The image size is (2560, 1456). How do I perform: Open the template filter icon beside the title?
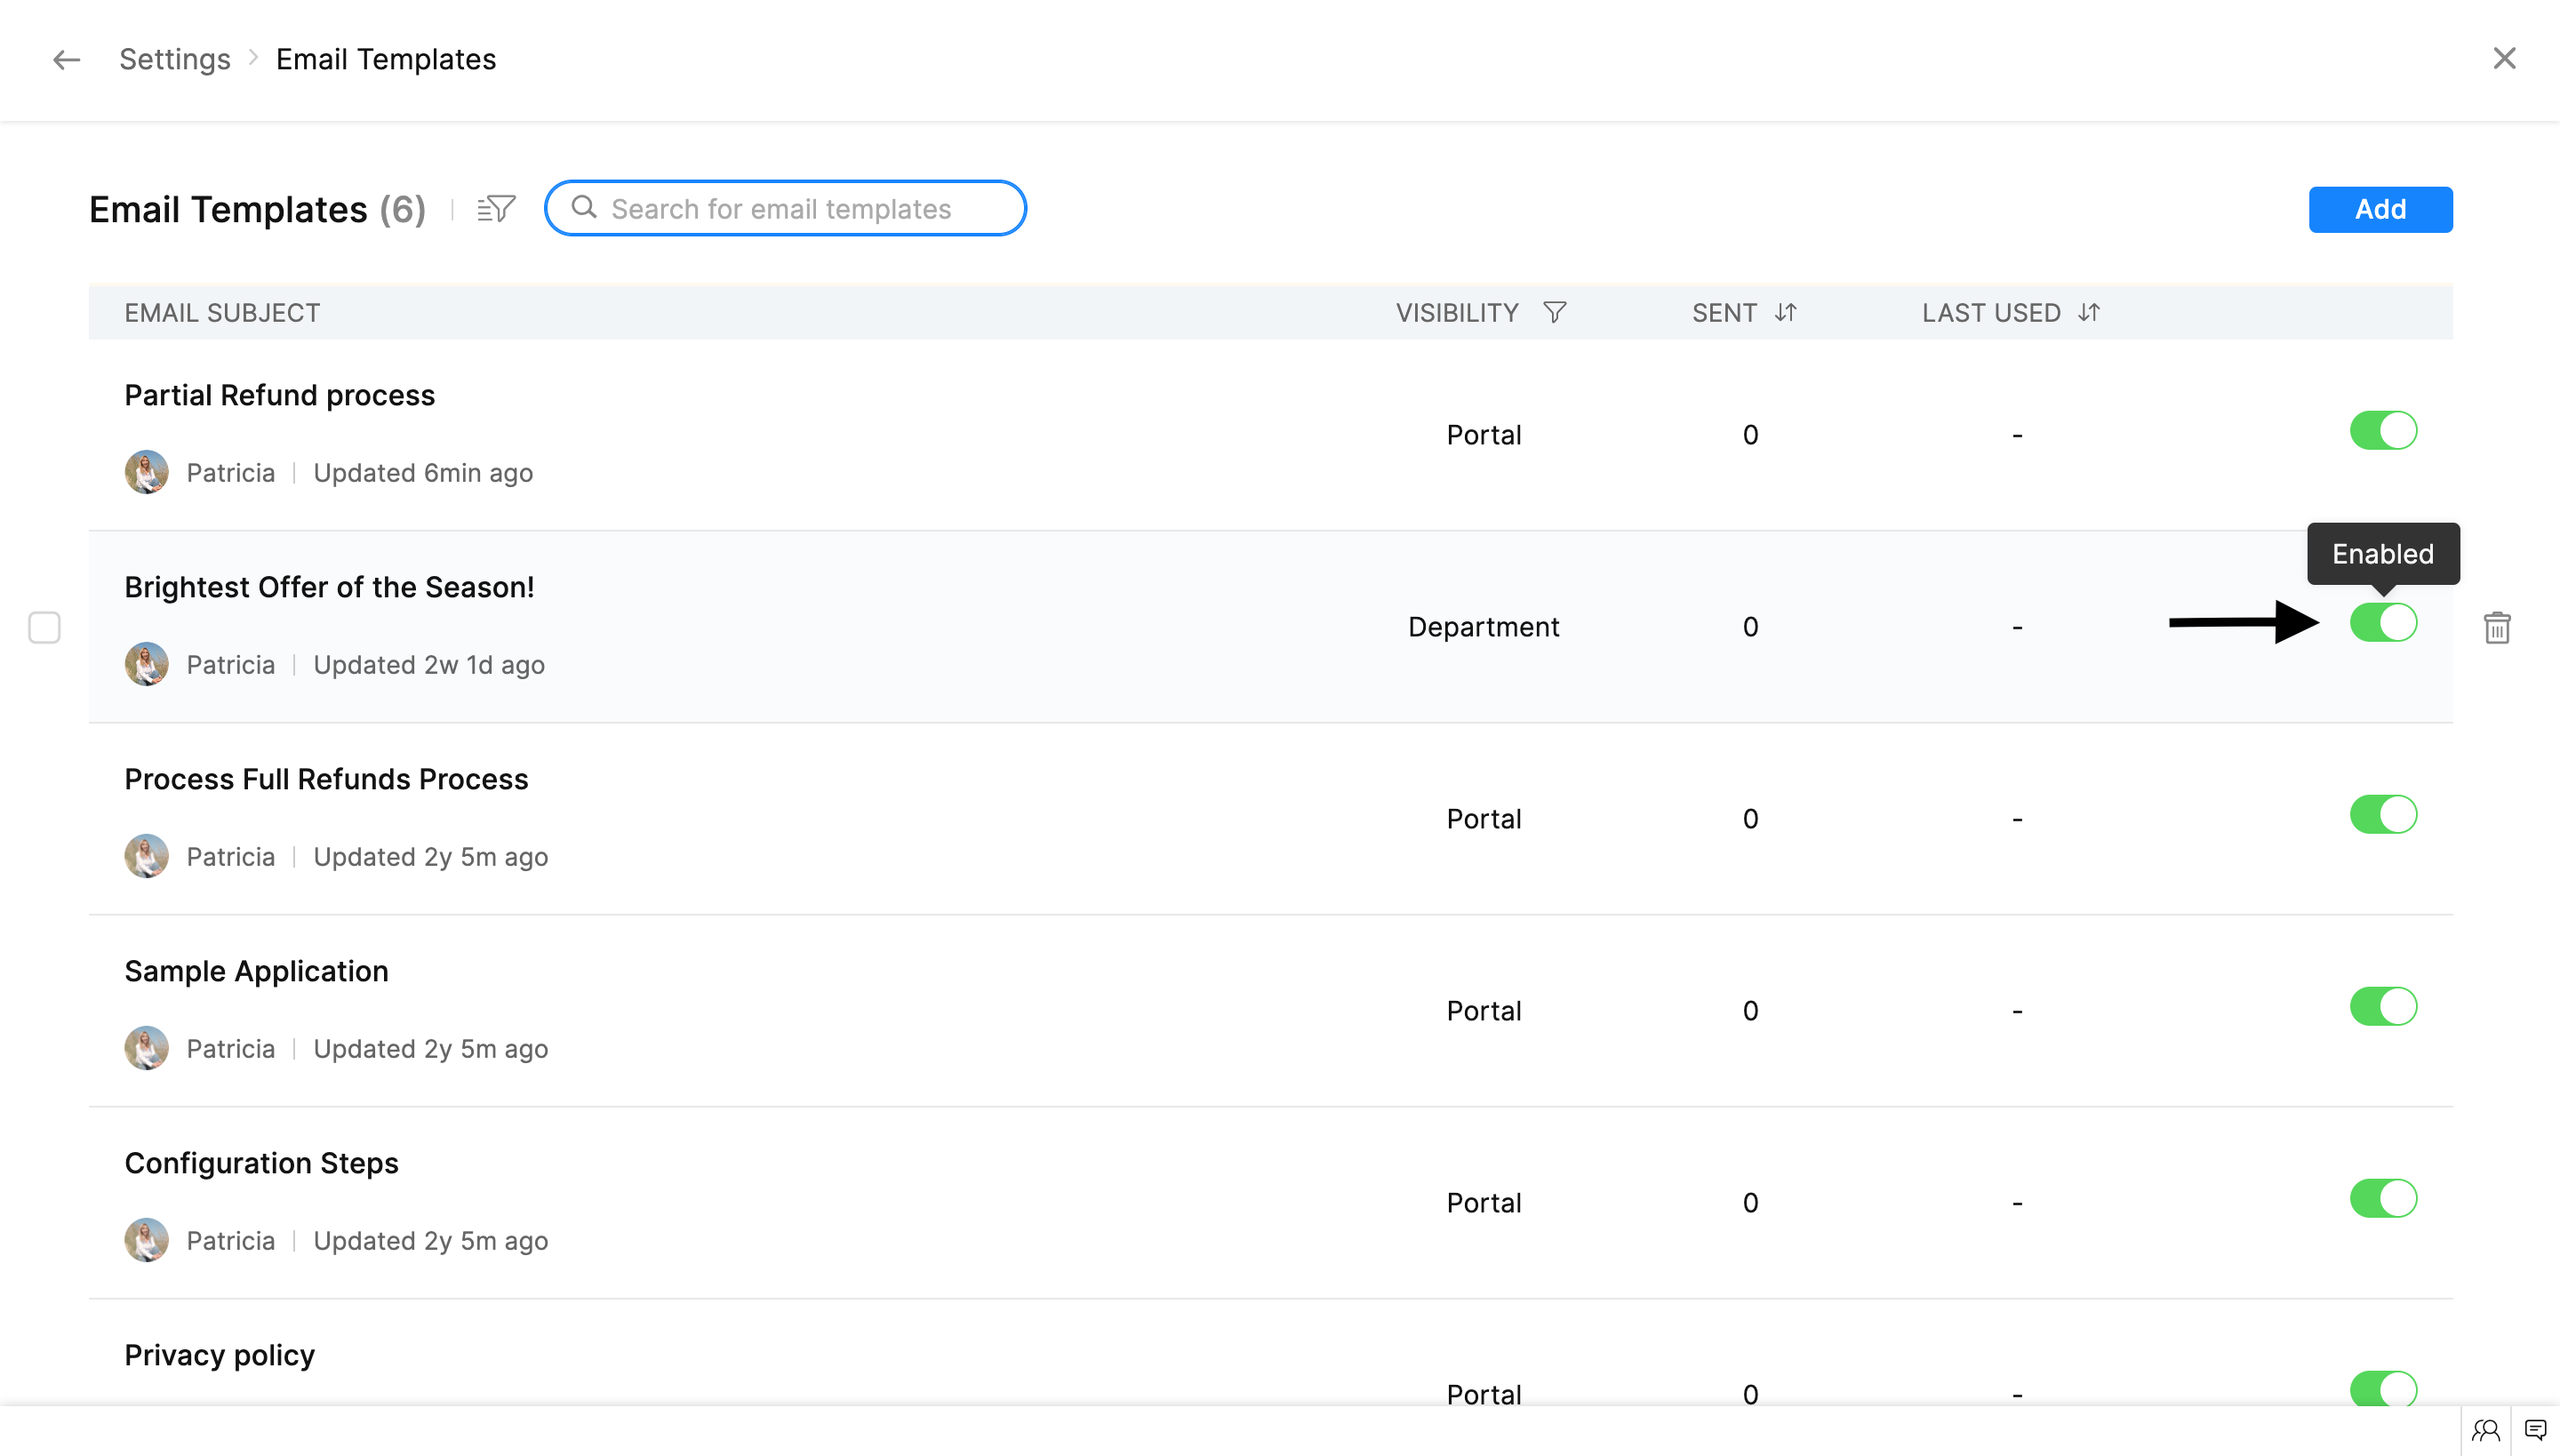[496, 209]
